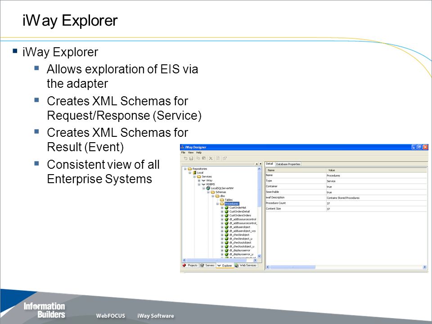Expand the CustOrderHist procedure node
The width and height of the screenshot is (432, 324).
[x=222, y=208]
